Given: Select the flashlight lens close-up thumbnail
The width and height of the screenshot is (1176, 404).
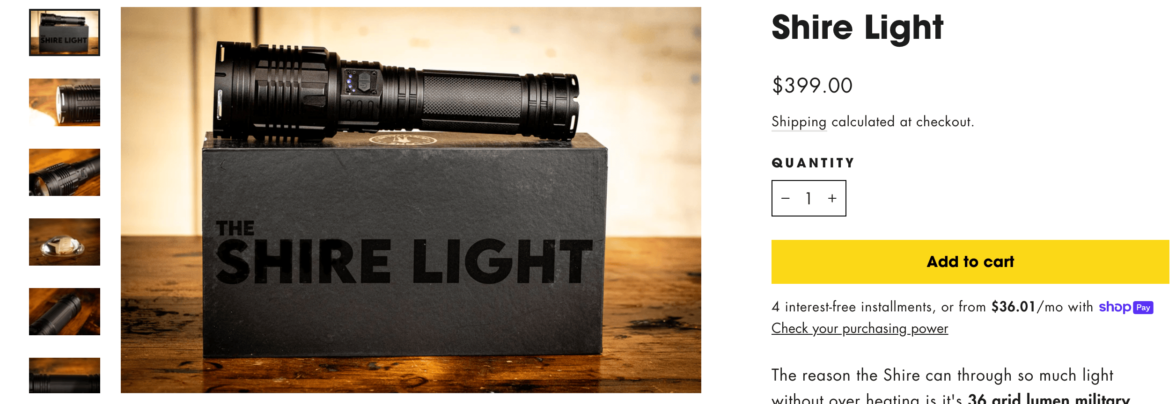Looking at the screenshot, I should (65, 102).
